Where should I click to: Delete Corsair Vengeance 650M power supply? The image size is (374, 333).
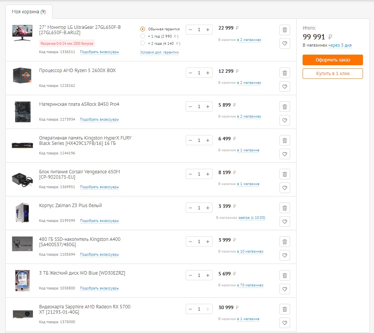click(284, 174)
